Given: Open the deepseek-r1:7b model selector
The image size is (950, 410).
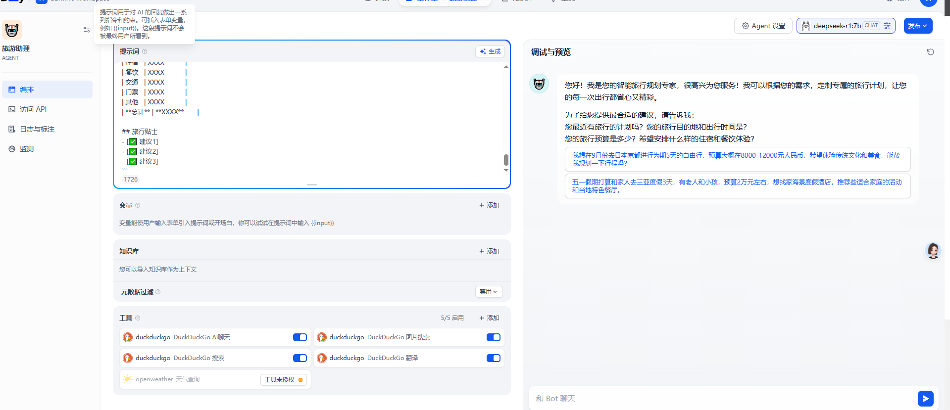Looking at the screenshot, I should (x=846, y=26).
